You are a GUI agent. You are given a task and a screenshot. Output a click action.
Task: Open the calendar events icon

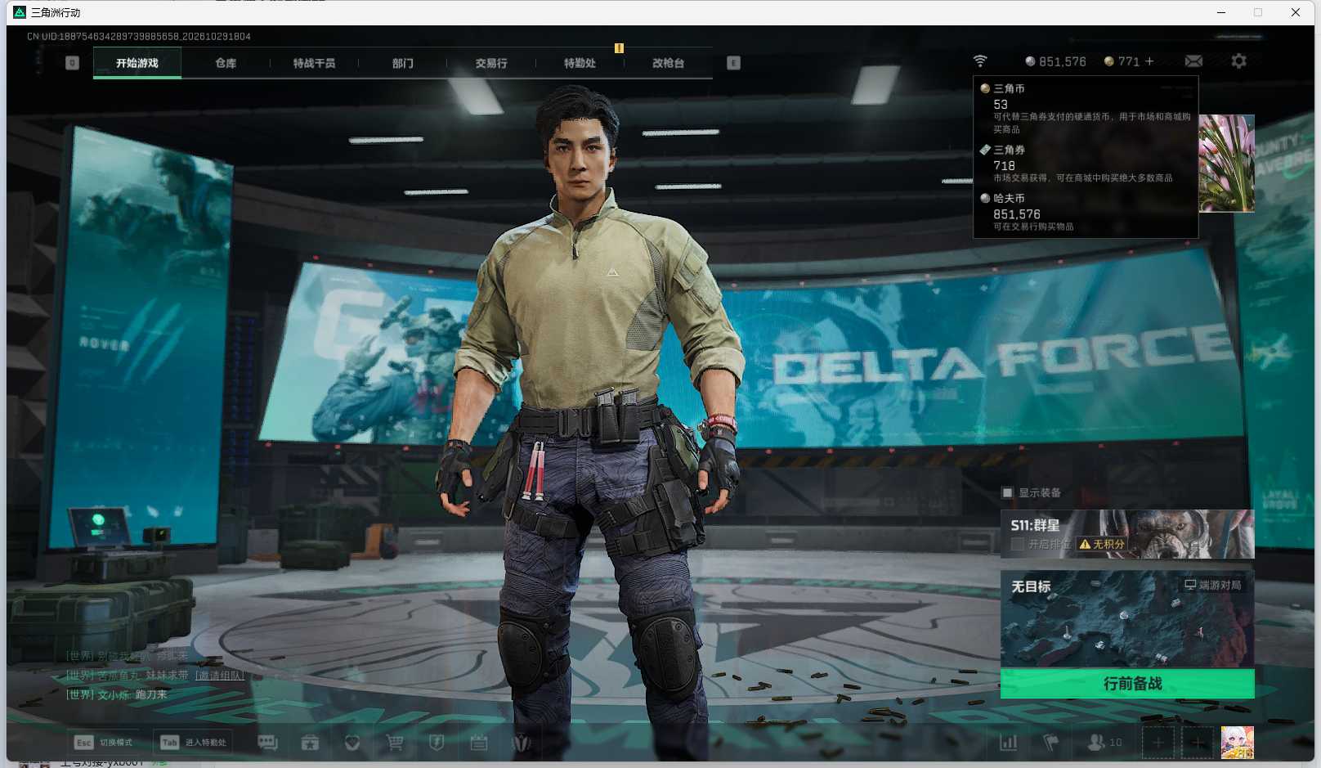479,743
